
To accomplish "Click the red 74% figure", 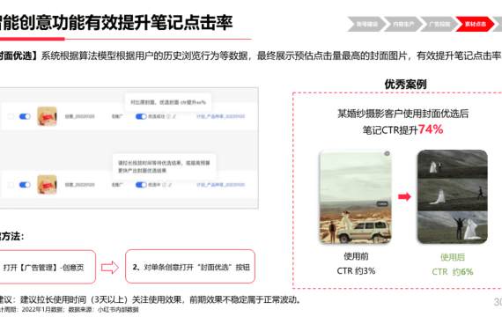I will click(431, 129).
